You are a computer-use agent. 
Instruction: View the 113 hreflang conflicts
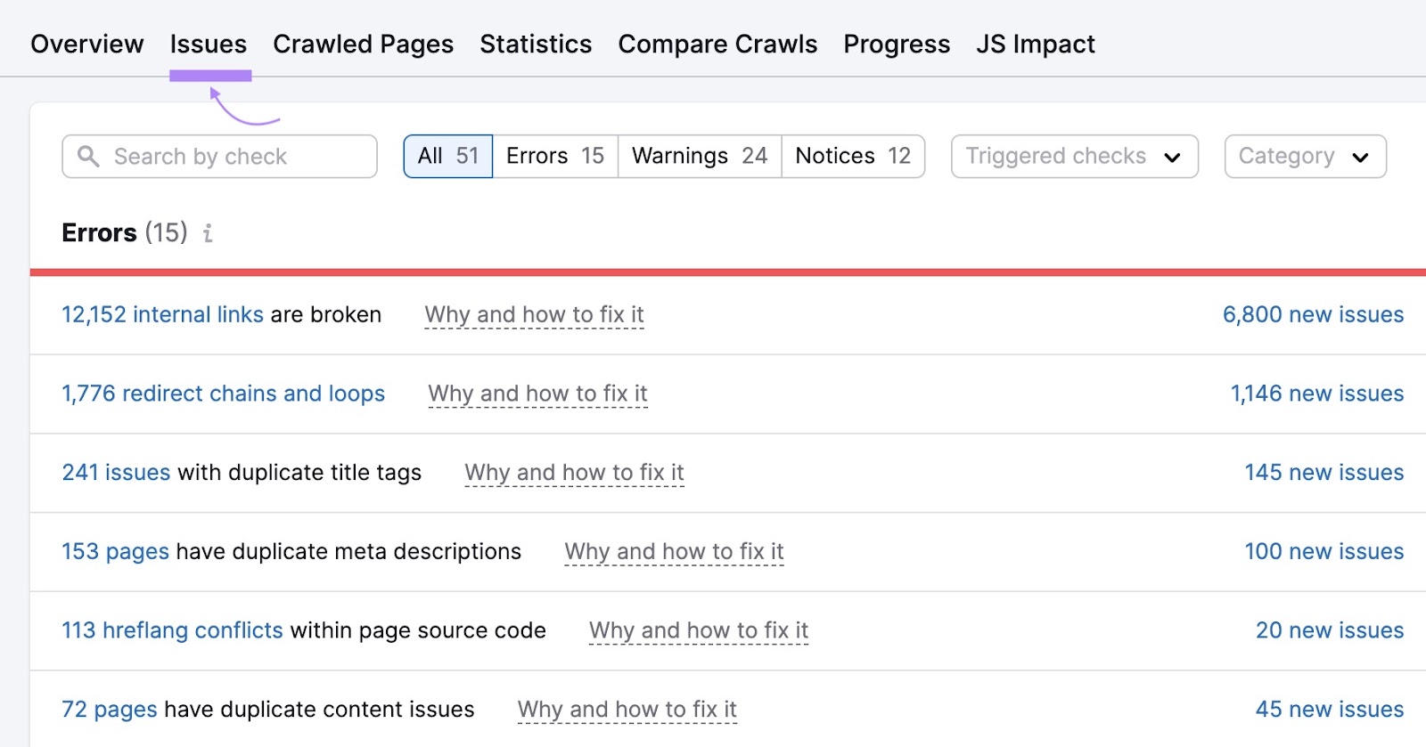172,630
